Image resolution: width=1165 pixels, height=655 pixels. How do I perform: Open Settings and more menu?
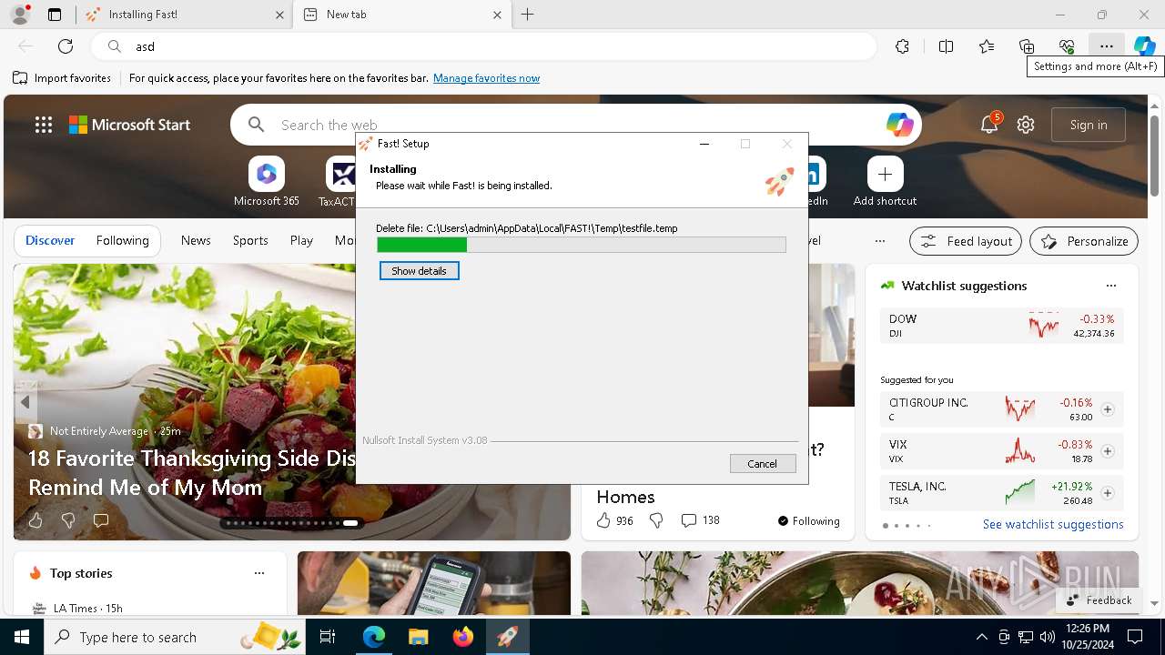point(1107,46)
